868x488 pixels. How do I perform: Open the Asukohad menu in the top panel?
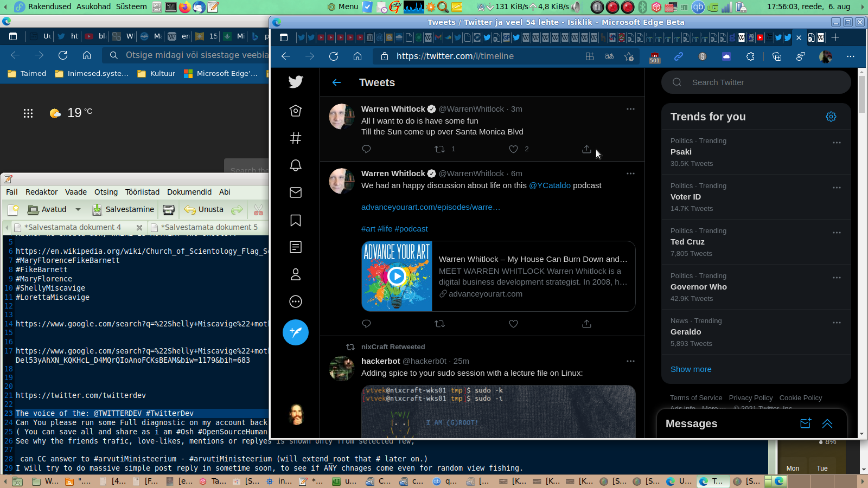[93, 7]
